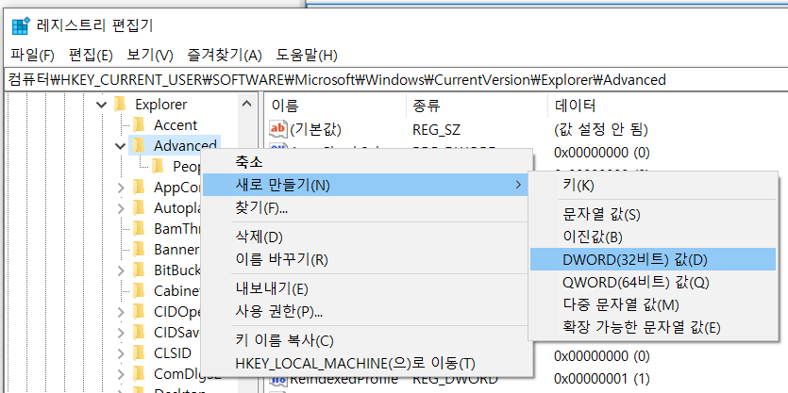Screen dimensions: 788x393
Task: Select the Advanced folder icon
Action: [x=140, y=145]
